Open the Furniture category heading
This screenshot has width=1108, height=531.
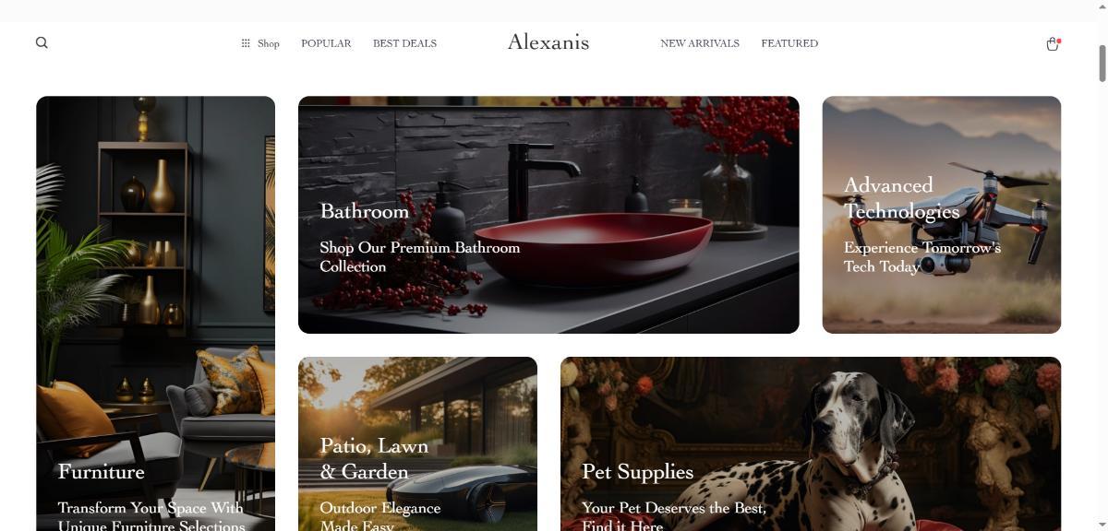point(101,471)
